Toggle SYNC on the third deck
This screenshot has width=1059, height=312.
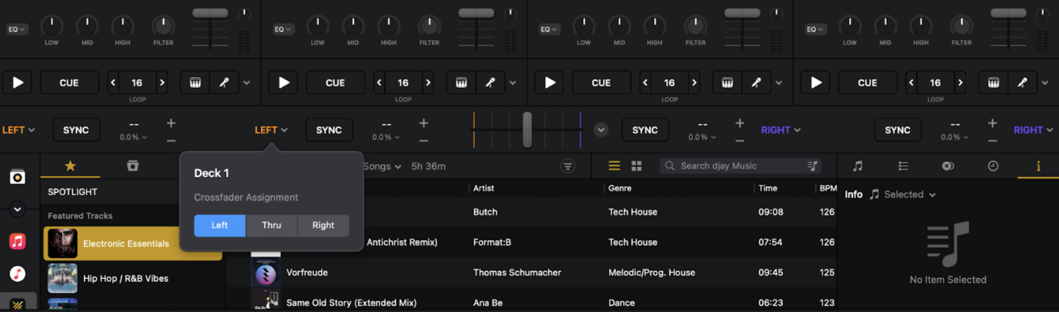click(x=645, y=130)
